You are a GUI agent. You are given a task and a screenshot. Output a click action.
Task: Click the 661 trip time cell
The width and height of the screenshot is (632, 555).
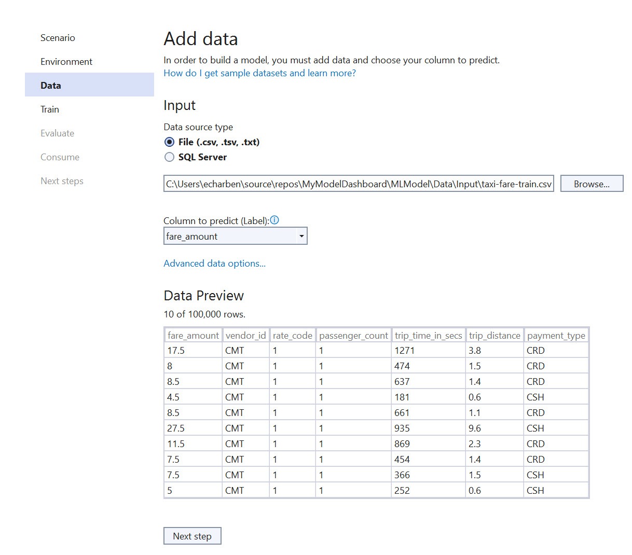click(x=428, y=413)
